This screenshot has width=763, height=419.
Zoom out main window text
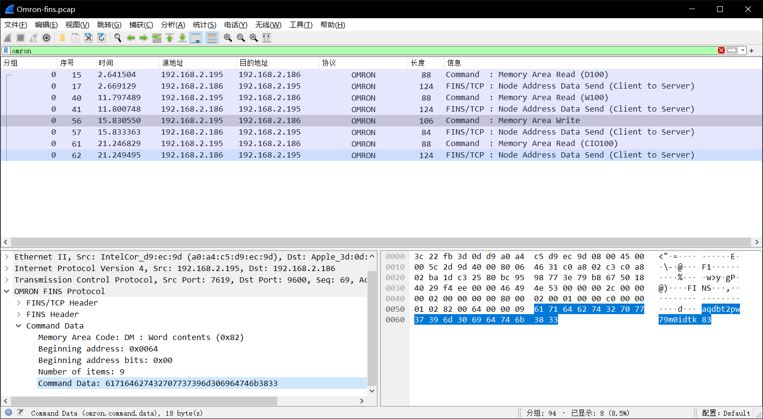tap(241, 38)
